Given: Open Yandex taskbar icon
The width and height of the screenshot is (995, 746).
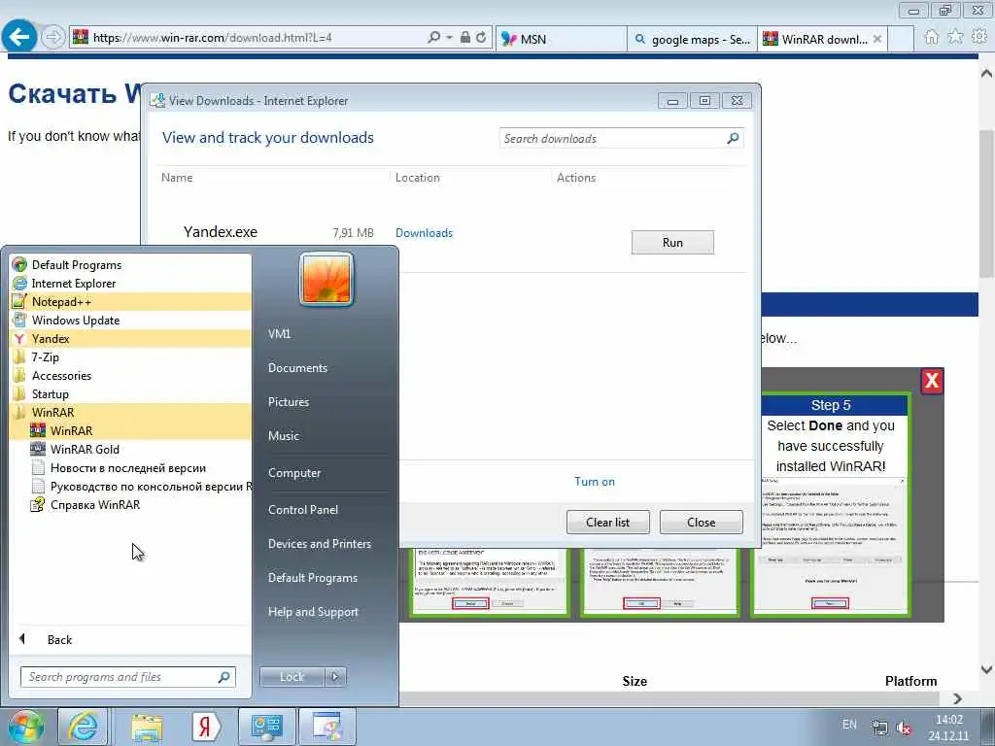Looking at the screenshot, I should tap(206, 727).
